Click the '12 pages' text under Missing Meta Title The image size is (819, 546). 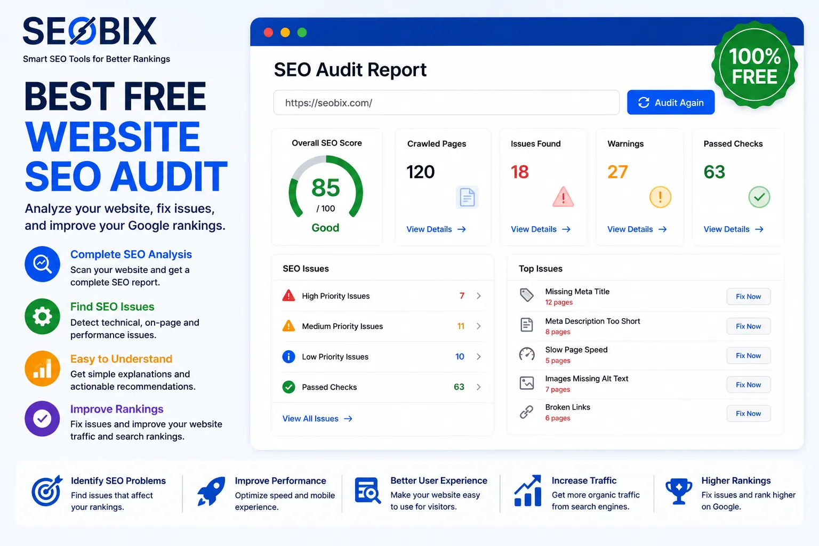[559, 302]
